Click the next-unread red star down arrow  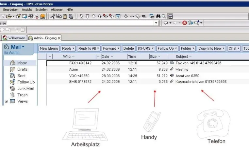click(106, 16)
